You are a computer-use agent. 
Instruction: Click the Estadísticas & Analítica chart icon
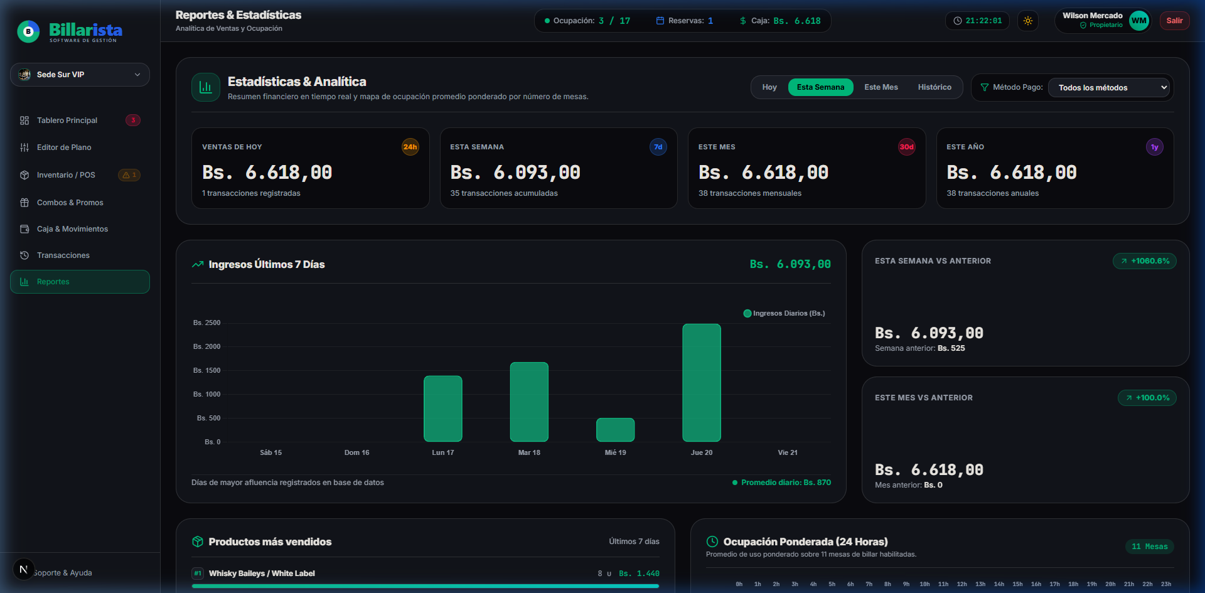coord(206,87)
